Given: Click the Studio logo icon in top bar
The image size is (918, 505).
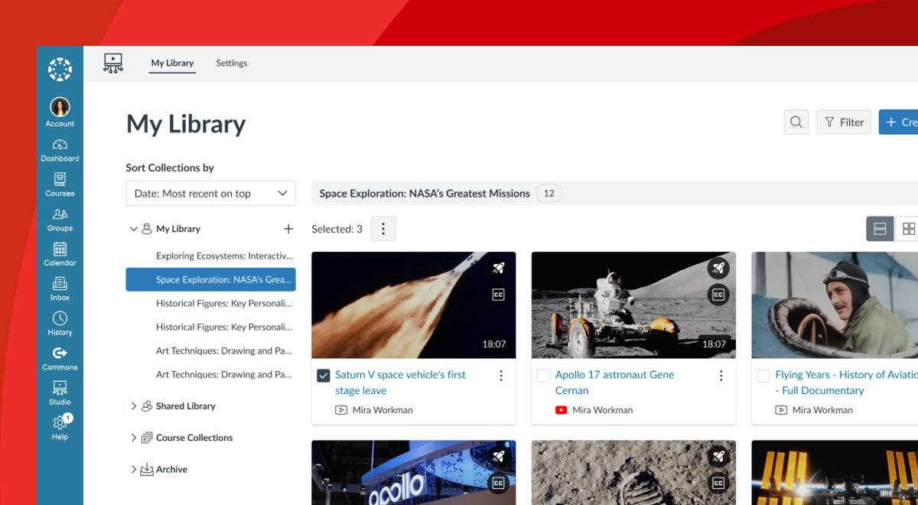Looking at the screenshot, I should (x=113, y=63).
